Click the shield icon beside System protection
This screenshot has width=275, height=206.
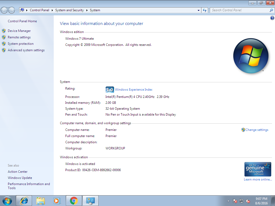click(4, 44)
